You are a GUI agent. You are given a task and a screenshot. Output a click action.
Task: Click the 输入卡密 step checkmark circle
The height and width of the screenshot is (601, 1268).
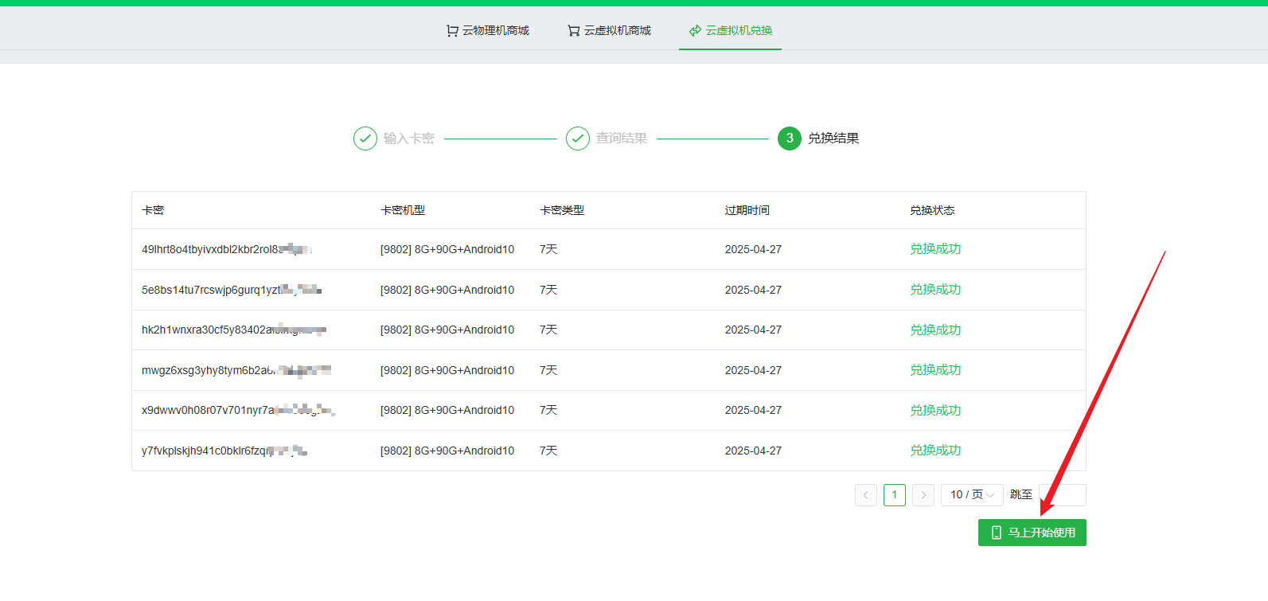[365, 139]
